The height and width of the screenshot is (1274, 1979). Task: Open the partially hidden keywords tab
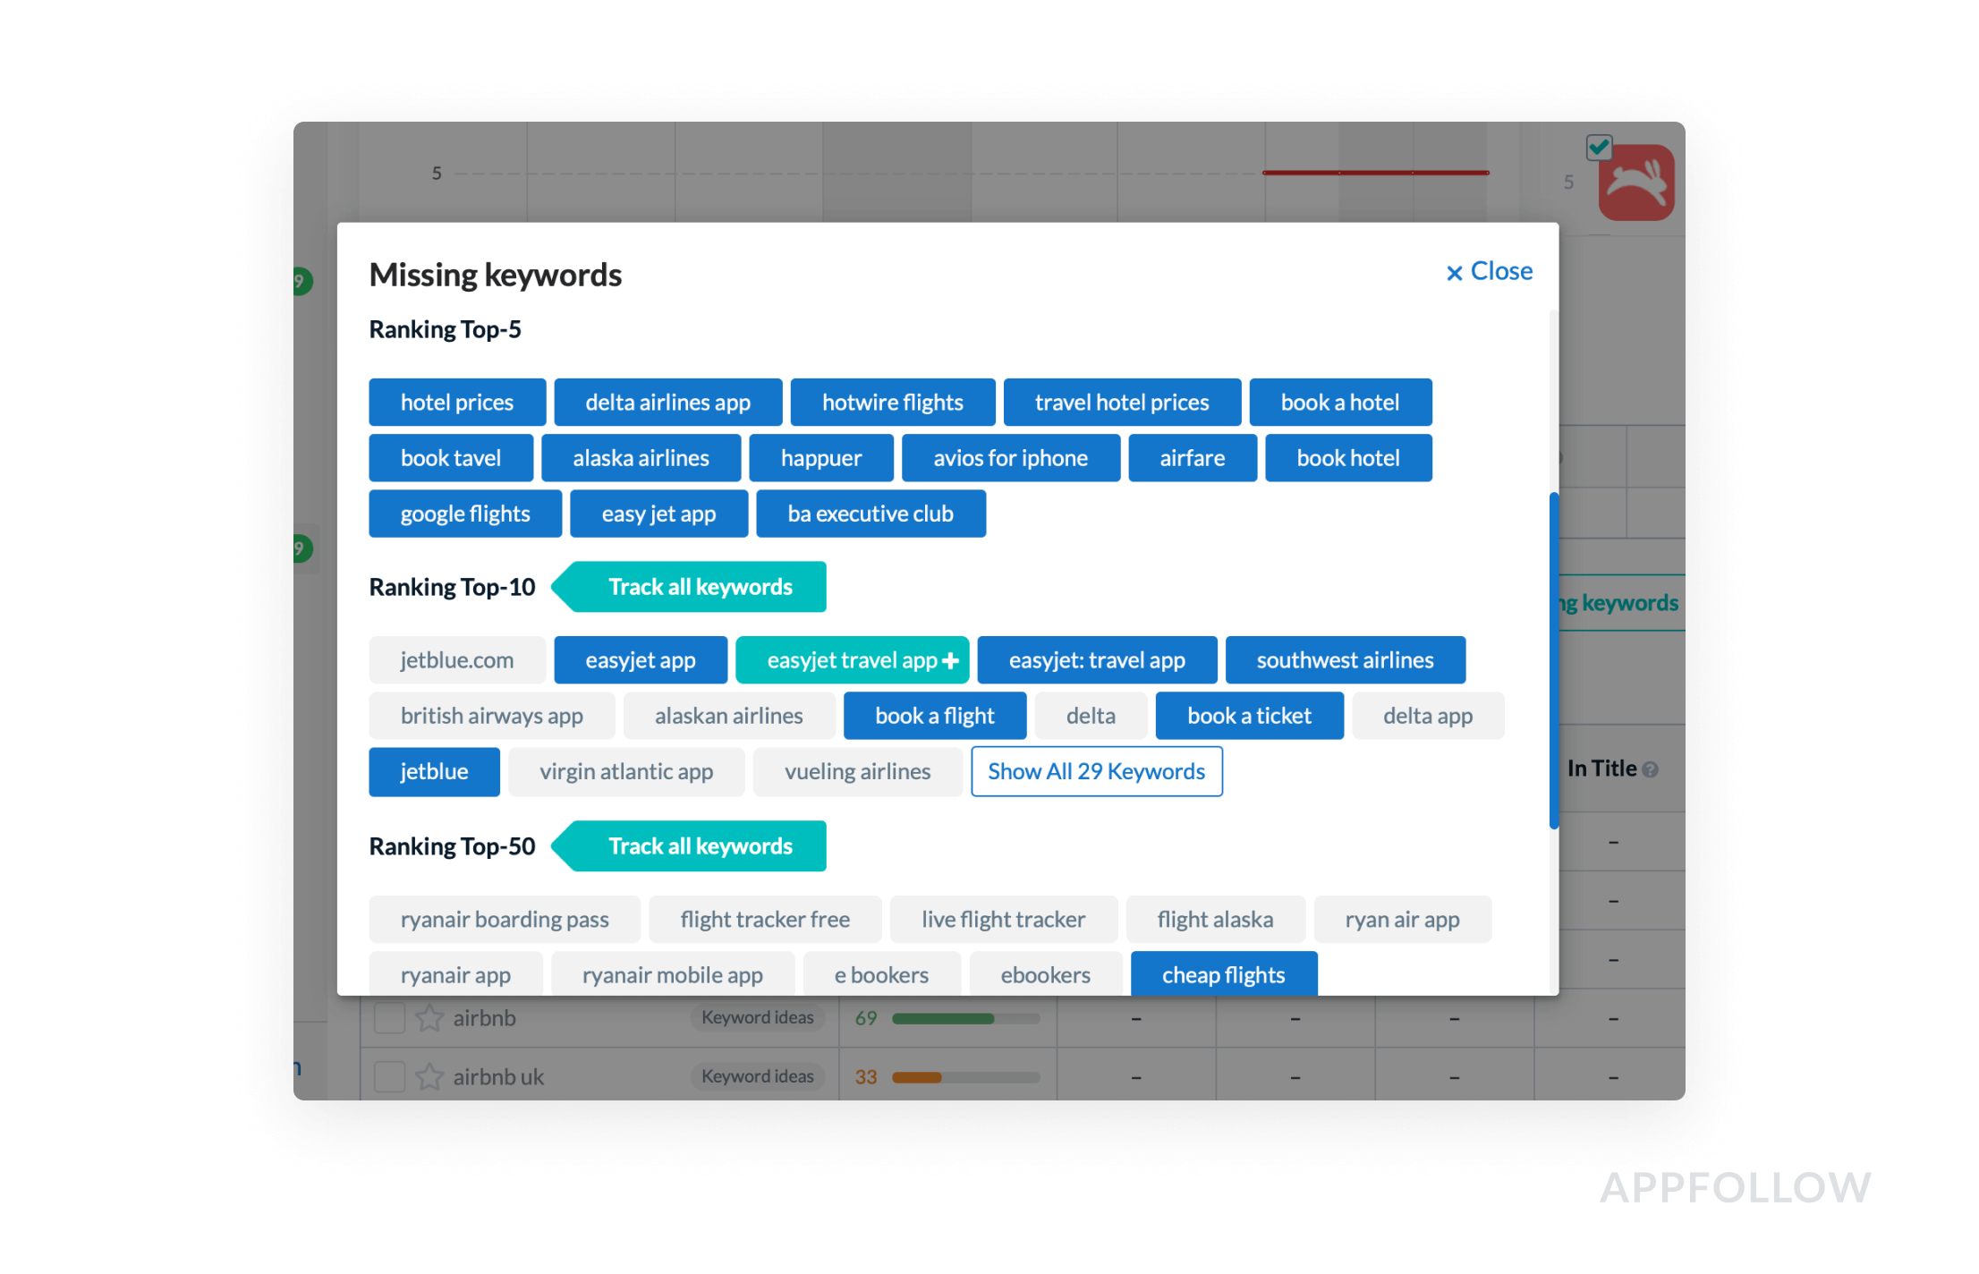pyautogui.click(x=1621, y=603)
